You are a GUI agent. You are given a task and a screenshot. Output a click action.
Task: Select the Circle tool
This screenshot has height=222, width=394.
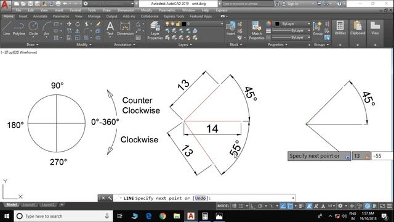tap(33, 28)
